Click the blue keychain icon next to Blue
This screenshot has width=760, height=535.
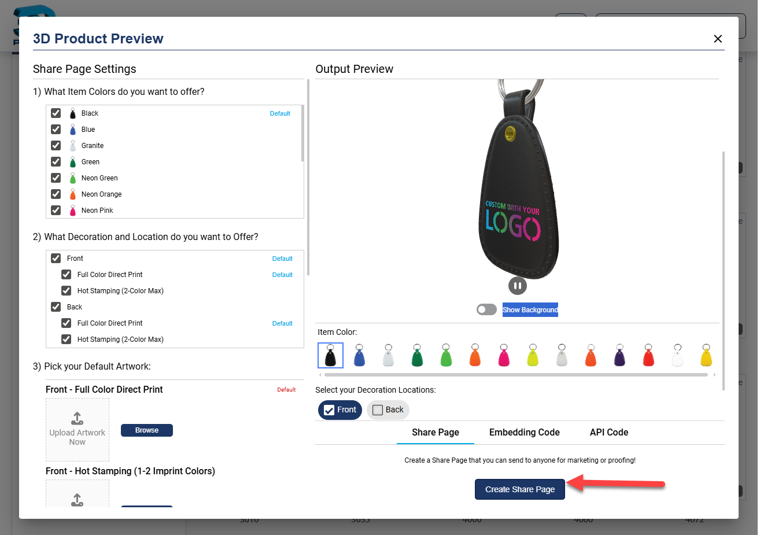[x=73, y=130]
